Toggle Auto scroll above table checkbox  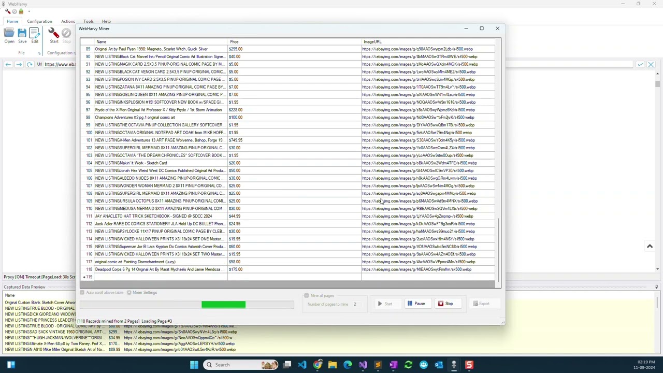(x=82, y=293)
